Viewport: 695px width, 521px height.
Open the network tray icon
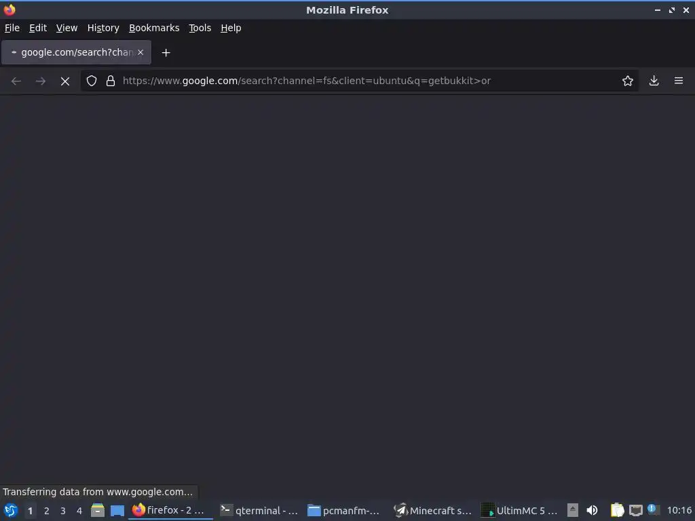point(635,511)
